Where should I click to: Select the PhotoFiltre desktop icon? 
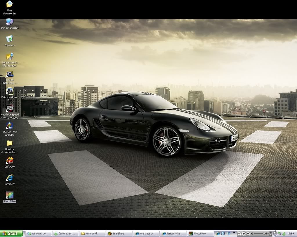tap(10, 195)
